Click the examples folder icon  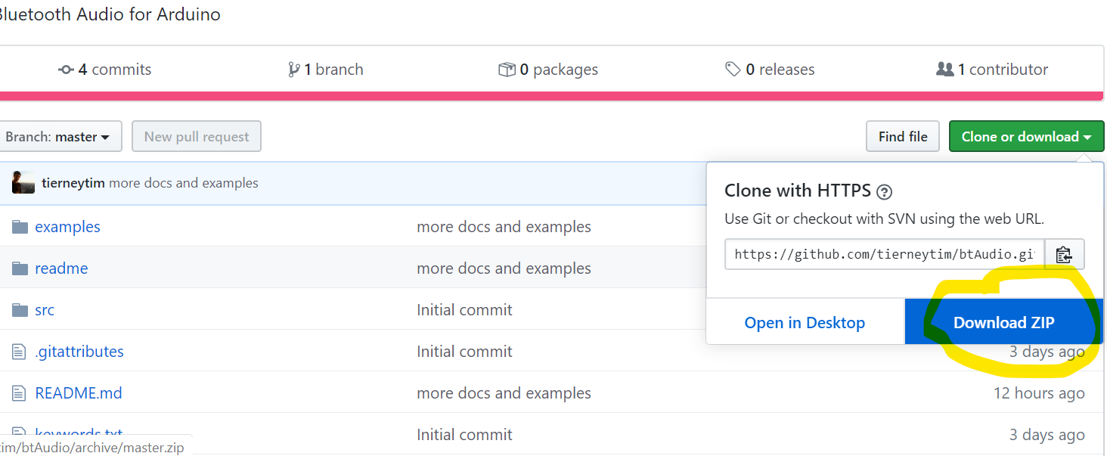(20, 227)
